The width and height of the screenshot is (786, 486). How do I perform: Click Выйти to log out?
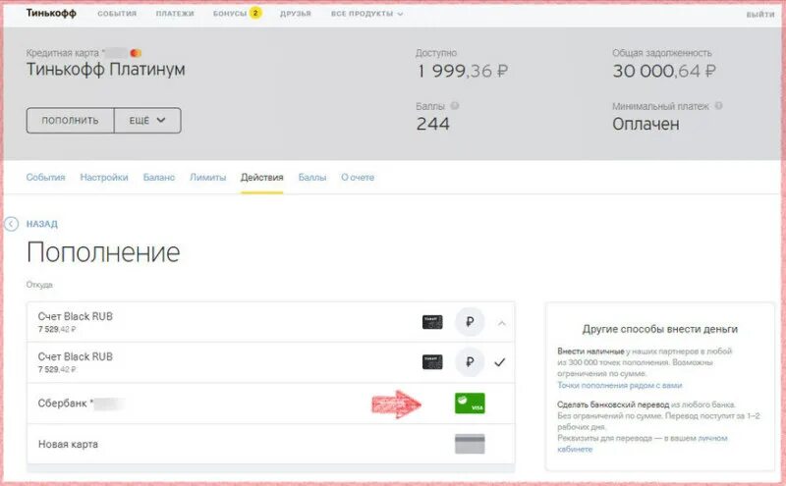point(760,15)
